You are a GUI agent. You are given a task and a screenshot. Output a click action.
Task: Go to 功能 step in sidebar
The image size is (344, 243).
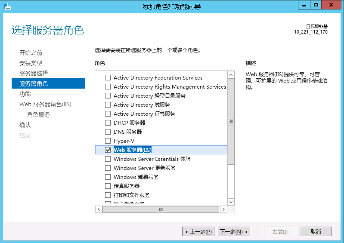pyautogui.click(x=25, y=94)
